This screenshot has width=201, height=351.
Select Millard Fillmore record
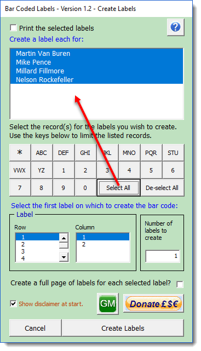[96, 71]
